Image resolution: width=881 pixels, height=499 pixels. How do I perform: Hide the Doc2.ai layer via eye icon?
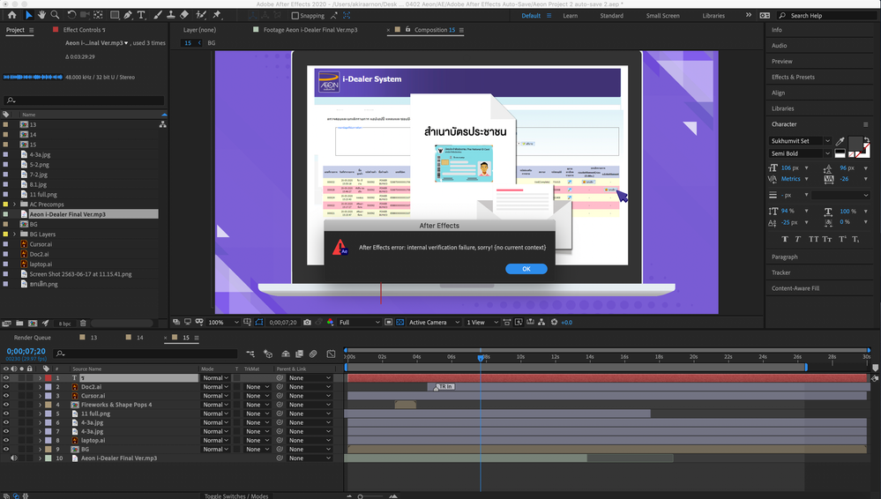(6, 387)
